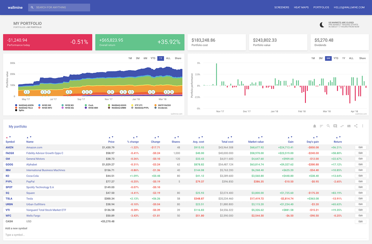This screenshot has width=372, height=244.
Task: Edit the TSLA holding row
Action: pos(360,198)
